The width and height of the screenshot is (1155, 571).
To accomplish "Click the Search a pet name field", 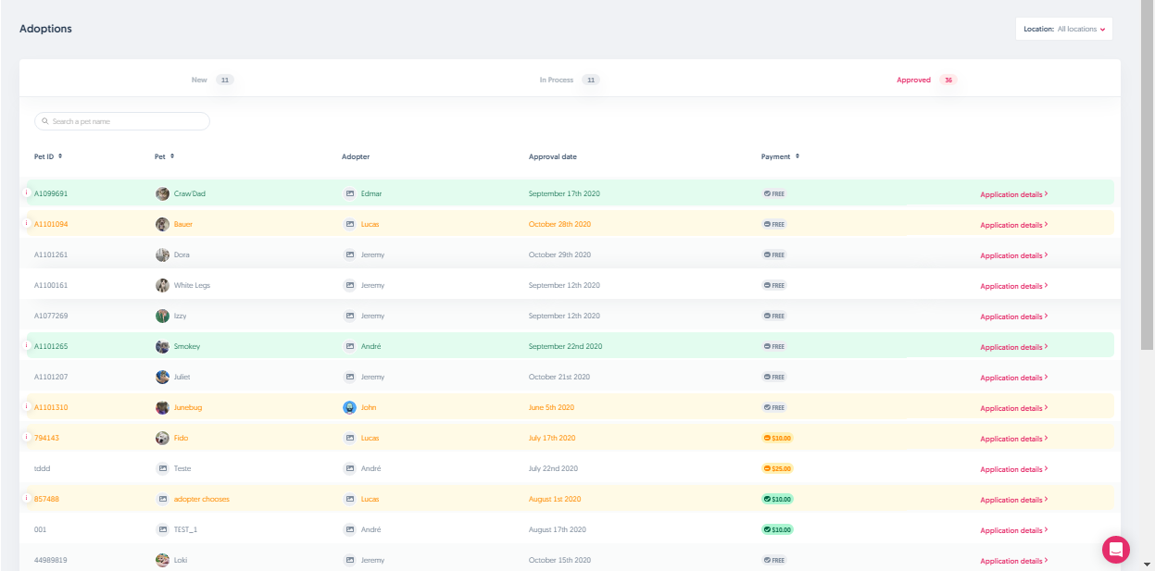I will coord(122,121).
